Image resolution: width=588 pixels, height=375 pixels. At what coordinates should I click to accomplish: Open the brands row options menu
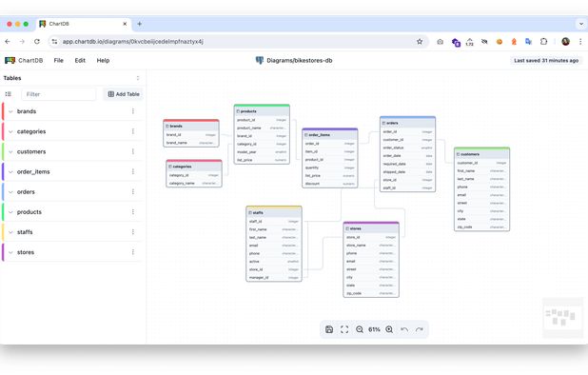click(x=133, y=111)
